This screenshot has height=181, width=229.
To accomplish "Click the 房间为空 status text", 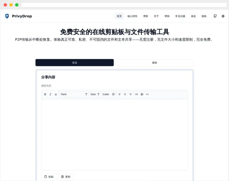I will click(46, 86).
